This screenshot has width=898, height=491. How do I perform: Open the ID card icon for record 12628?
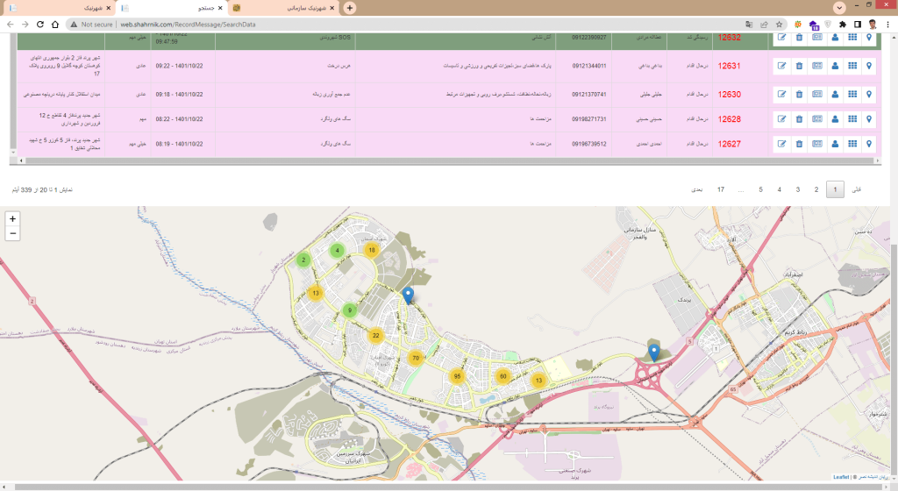[816, 118]
